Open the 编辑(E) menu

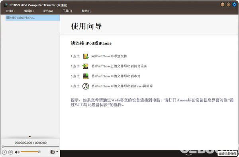click(29, 11)
